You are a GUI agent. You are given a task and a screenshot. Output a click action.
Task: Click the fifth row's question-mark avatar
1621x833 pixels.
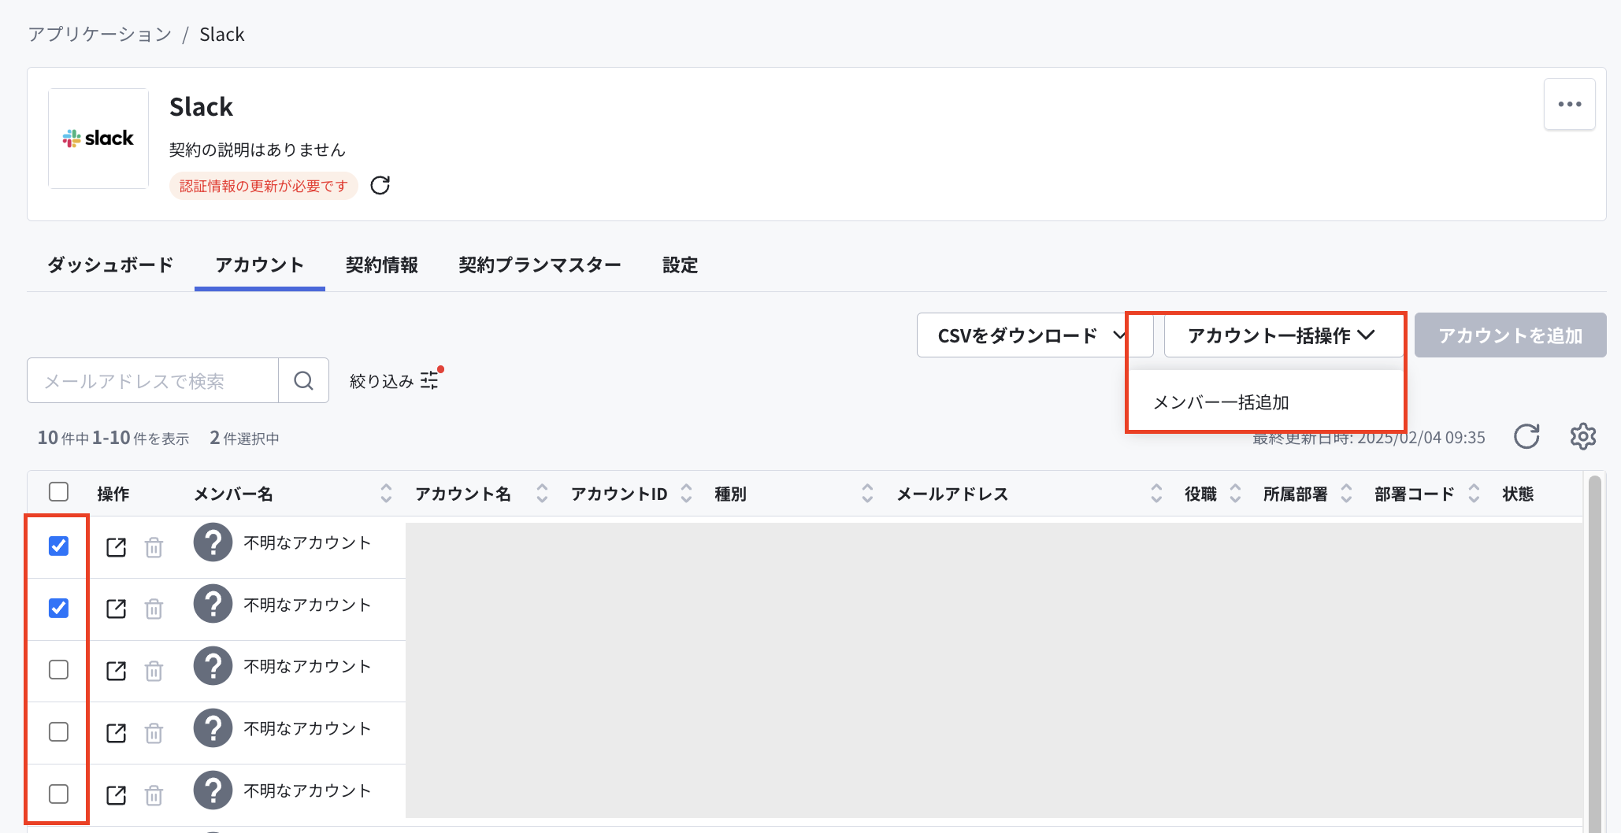point(213,790)
